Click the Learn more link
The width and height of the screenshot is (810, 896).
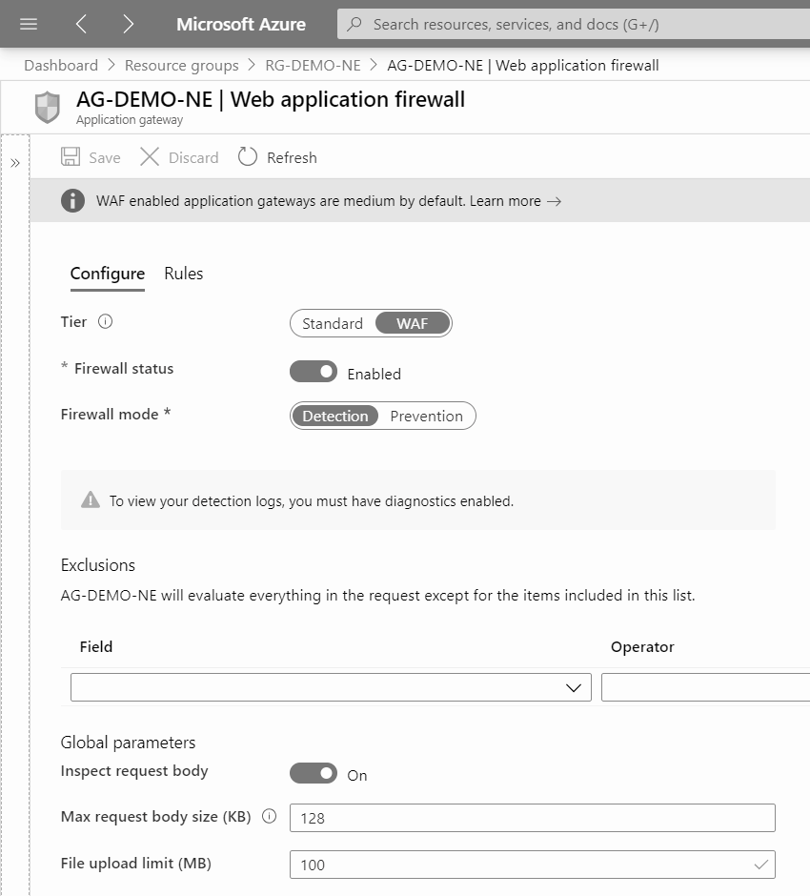[515, 201]
